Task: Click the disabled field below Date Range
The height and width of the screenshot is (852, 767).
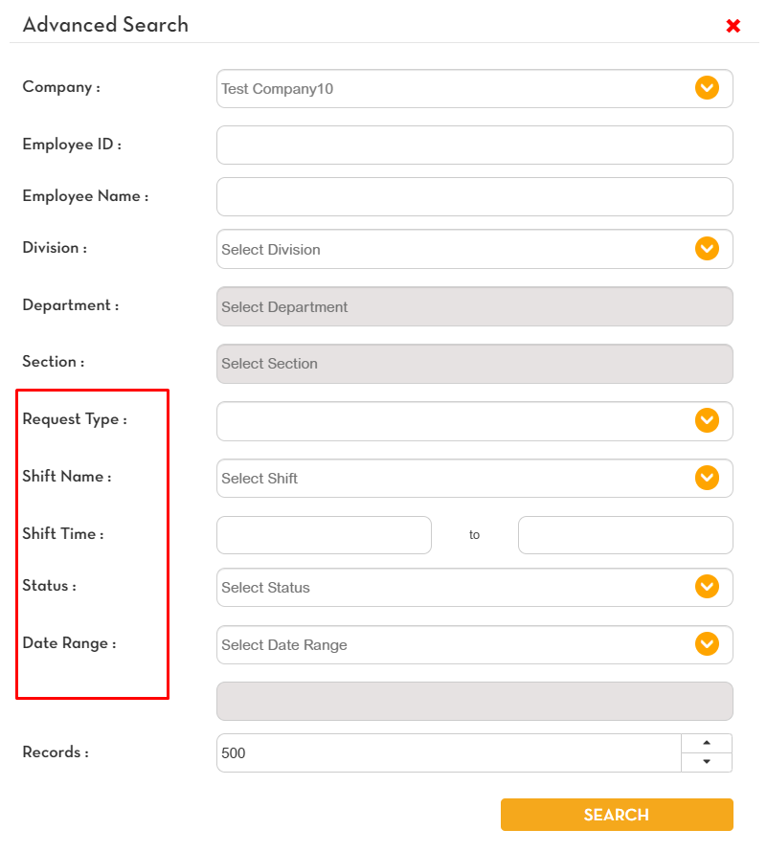Action: pos(475,702)
